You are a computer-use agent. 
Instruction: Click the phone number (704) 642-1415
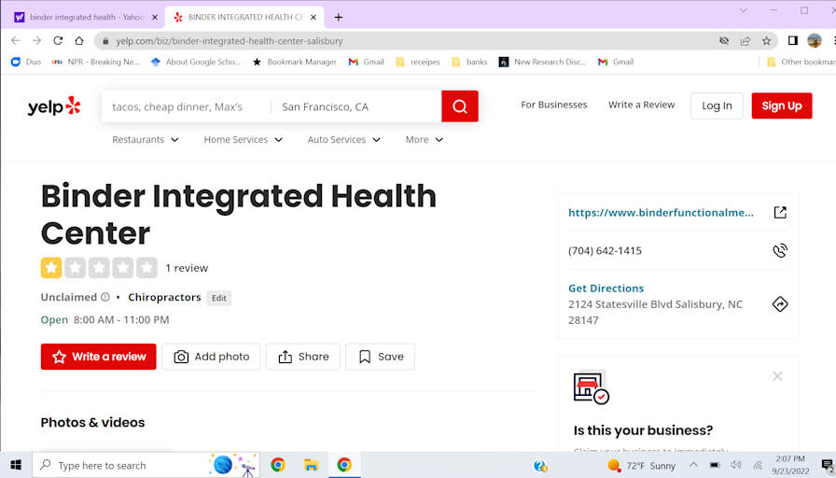(x=605, y=251)
